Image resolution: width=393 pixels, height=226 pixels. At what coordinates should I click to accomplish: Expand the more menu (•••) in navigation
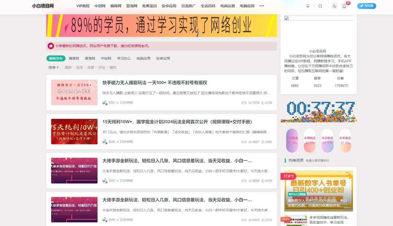point(262,6)
